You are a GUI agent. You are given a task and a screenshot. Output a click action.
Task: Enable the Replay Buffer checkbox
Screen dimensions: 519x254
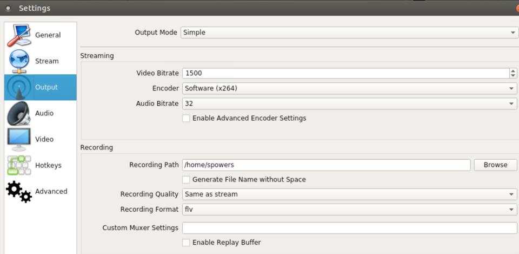(x=186, y=243)
